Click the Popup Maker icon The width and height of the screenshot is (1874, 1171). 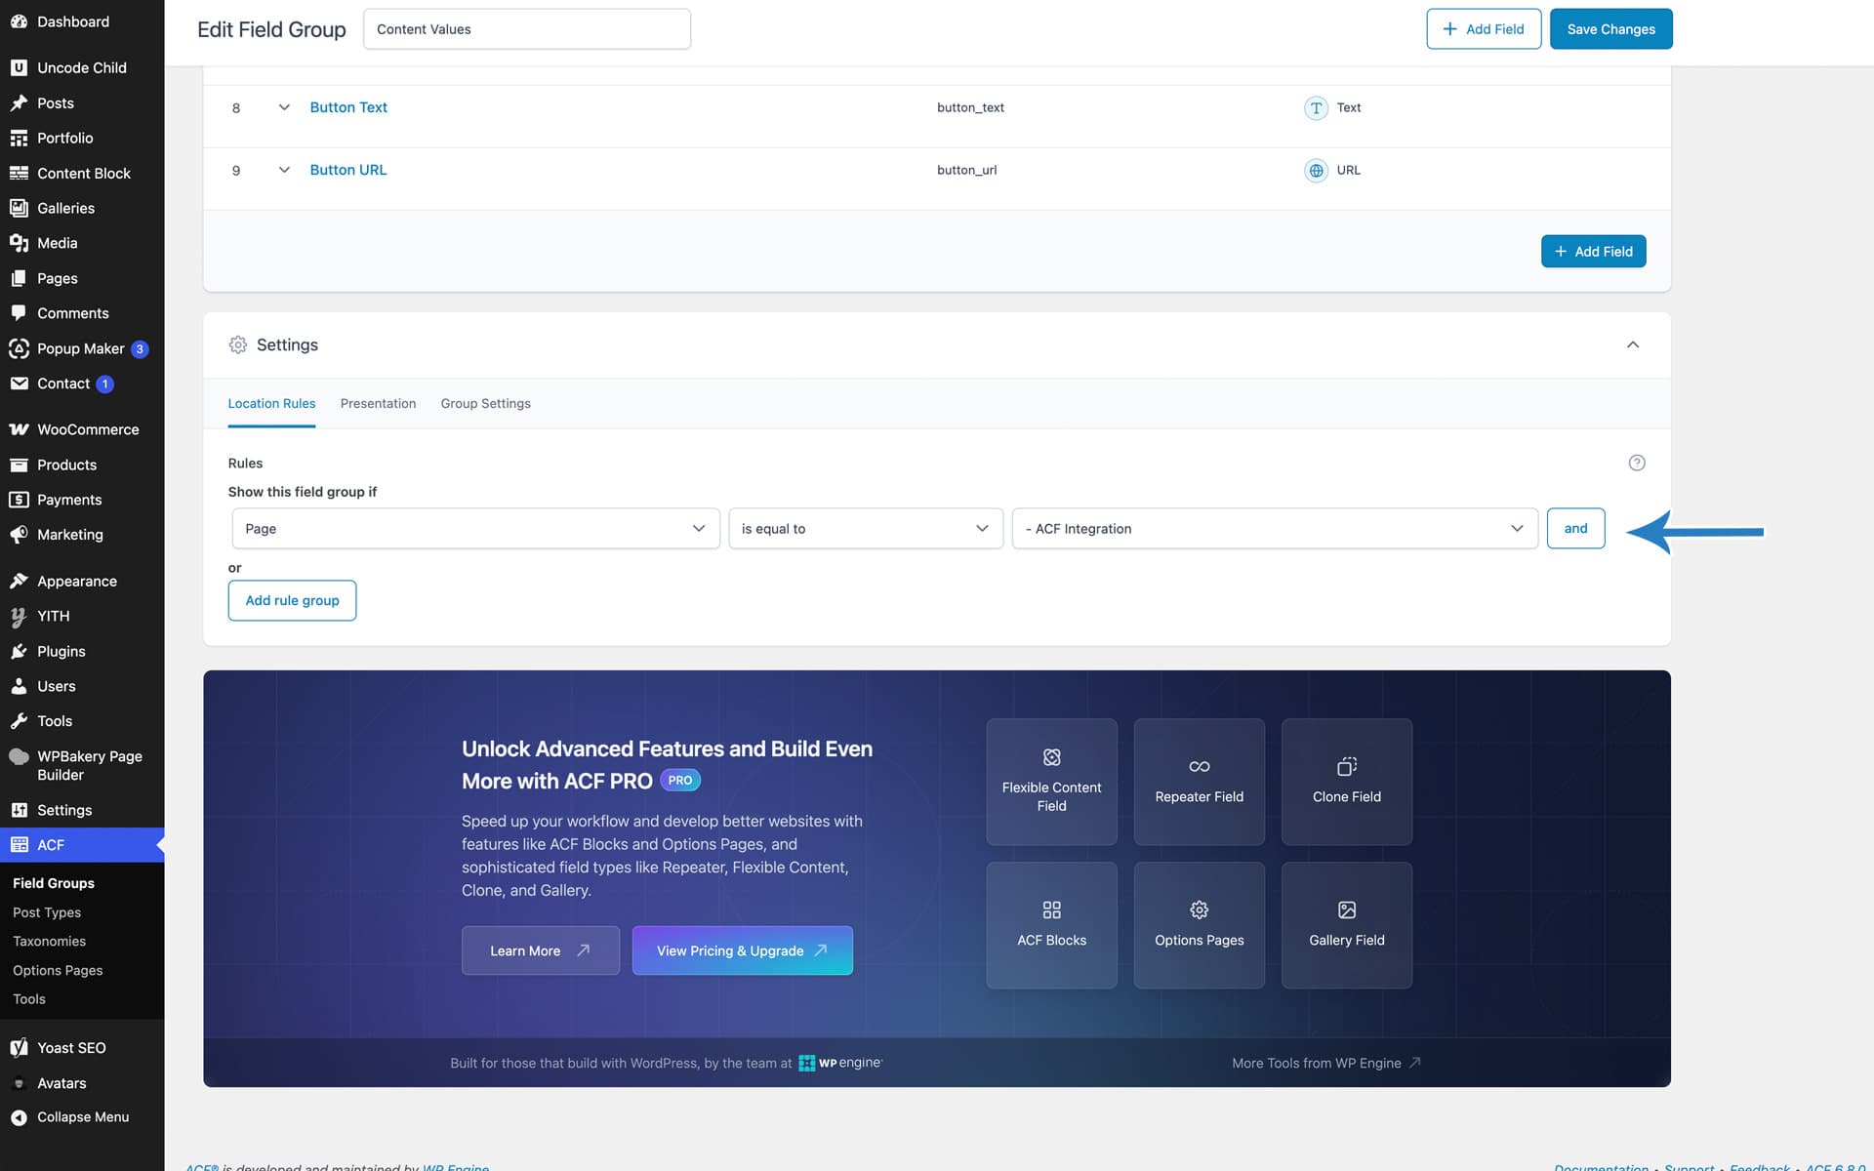pos(19,348)
